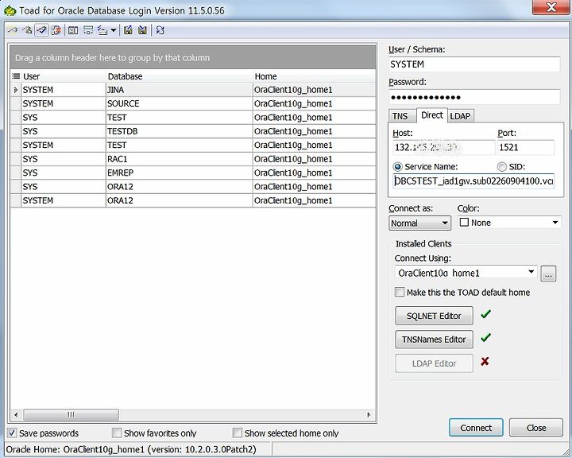Open the Connect as dropdown
This screenshot has width=572, height=458.
[420, 223]
